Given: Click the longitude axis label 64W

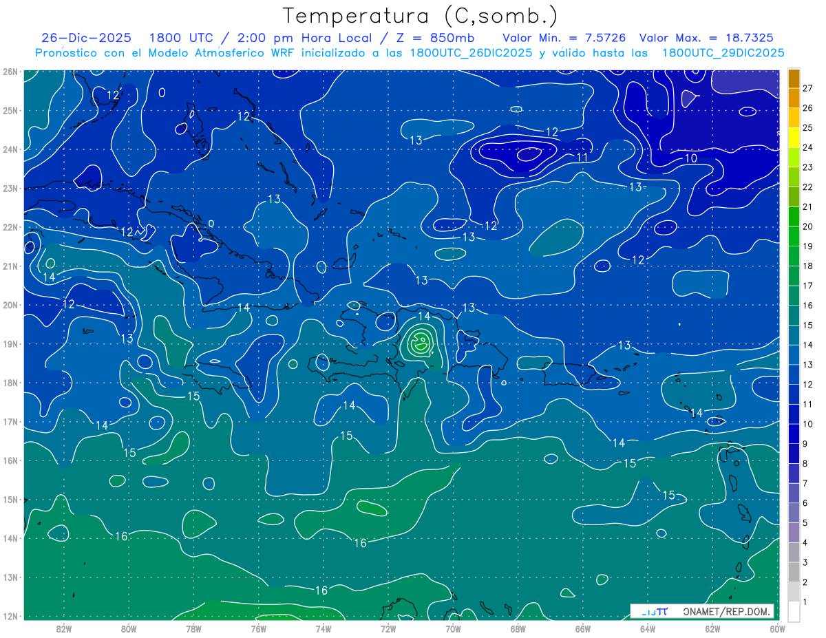Looking at the screenshot, I should pos(648,628).
